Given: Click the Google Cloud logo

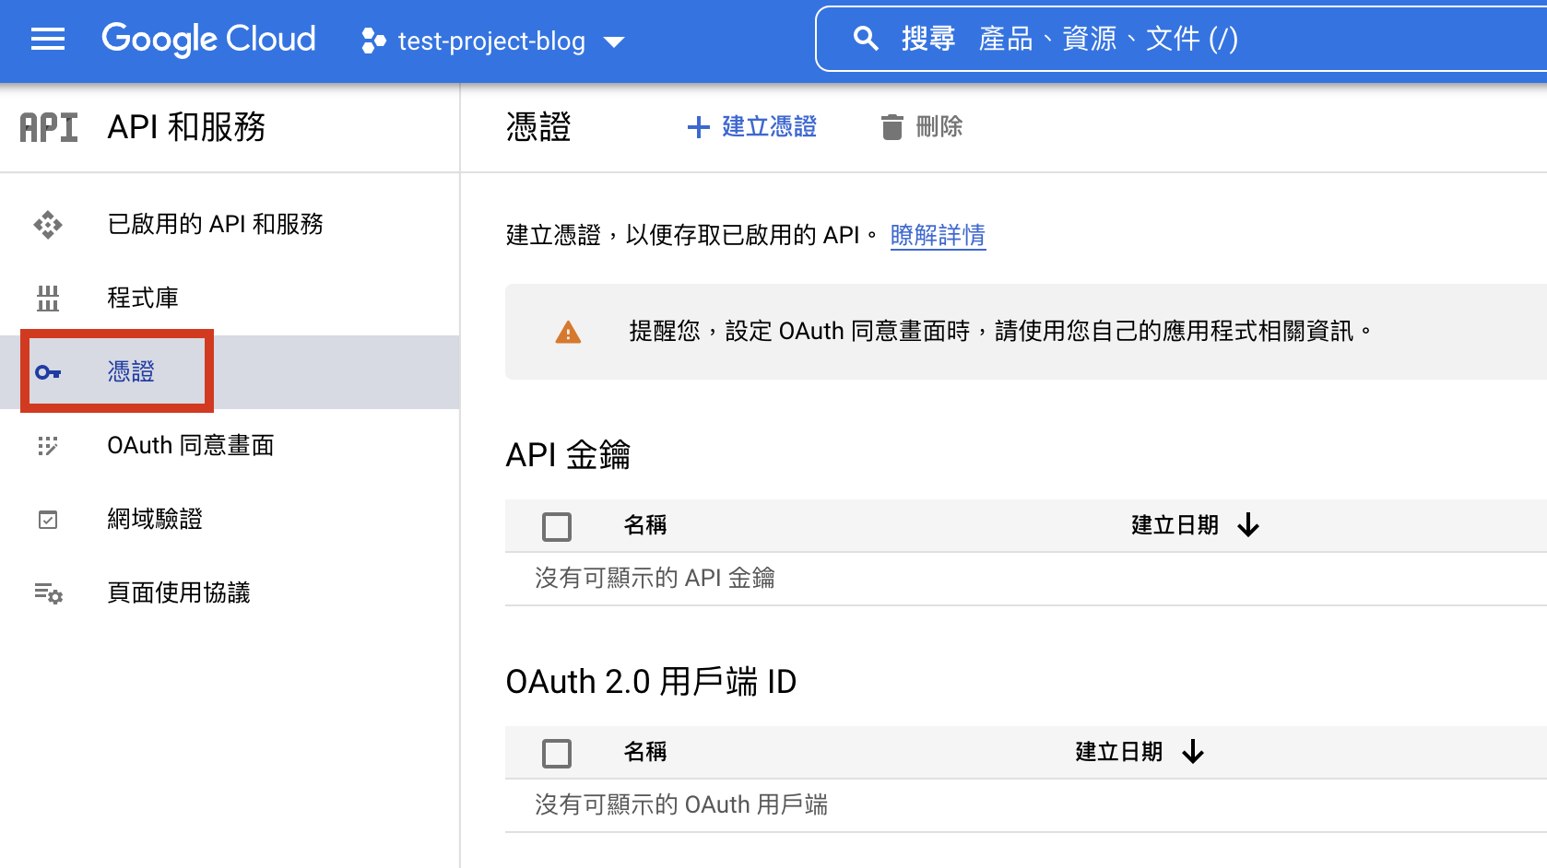Looking at the screenshot, I should (x=208, y=40).
